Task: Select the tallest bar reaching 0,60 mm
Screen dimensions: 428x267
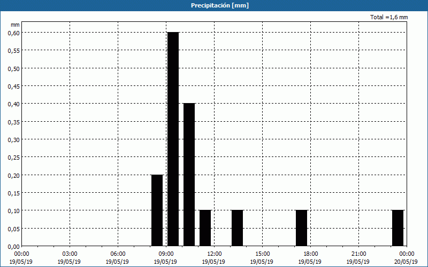Action: (x=173, y=139)
